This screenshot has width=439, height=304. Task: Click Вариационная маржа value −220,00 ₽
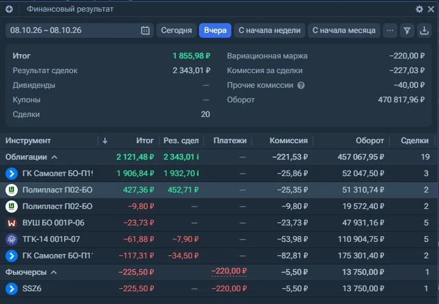click(x=407, y=56)
